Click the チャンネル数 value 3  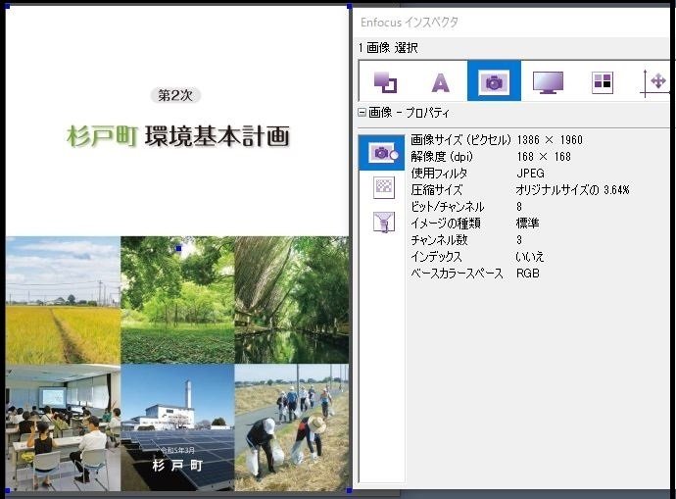coord(519,240)
